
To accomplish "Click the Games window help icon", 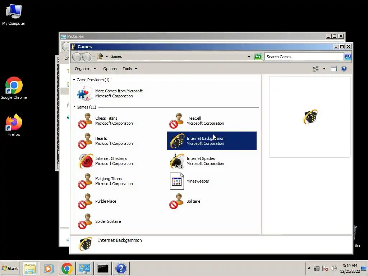I will click(344, 69).
